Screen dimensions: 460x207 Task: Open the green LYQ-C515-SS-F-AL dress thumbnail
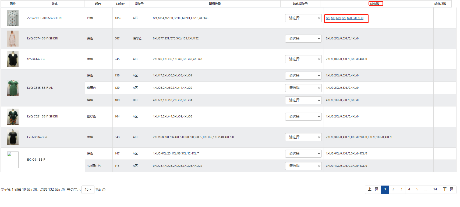pyautogui.click(x=13, y=88)
